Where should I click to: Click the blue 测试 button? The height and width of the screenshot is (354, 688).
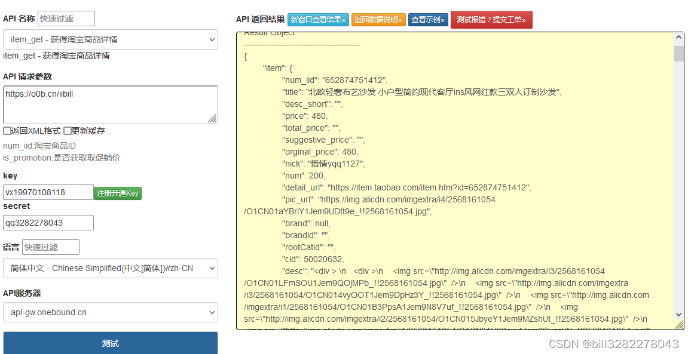(111, 343)
